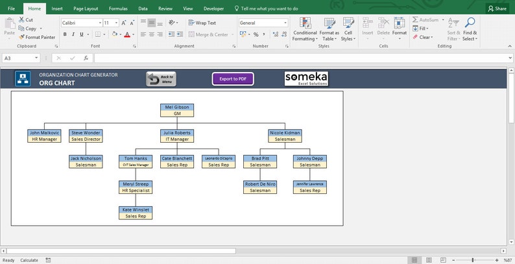This screenshot has height=264, width=515.
Task: Expand Cell Styles gallery
Action: [348, 30]
